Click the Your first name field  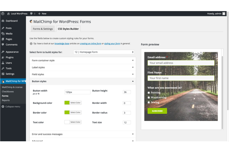[181, 78]
